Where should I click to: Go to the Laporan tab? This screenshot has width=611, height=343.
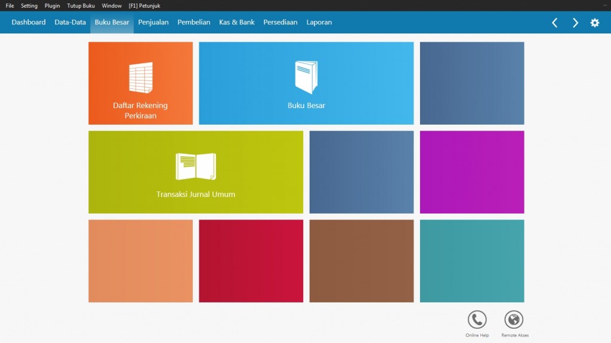[319, 22]
